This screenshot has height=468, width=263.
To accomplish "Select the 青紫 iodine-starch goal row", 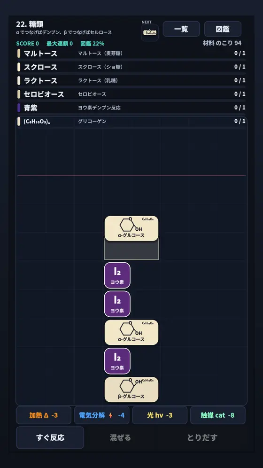I will coord(131,108).
